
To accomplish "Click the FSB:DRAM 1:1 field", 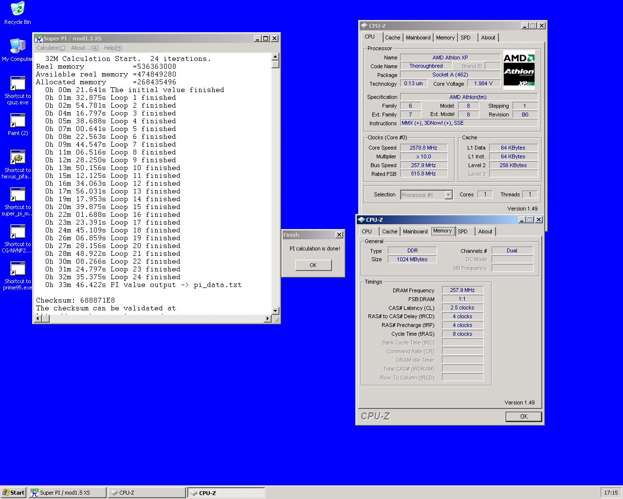I will (x=462, y=299).
